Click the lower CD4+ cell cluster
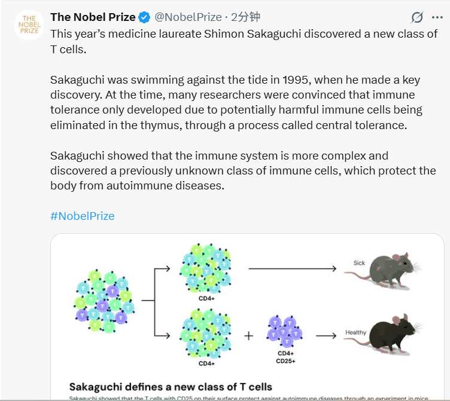The width and height of the screenshot is (450, 401). 206,333
